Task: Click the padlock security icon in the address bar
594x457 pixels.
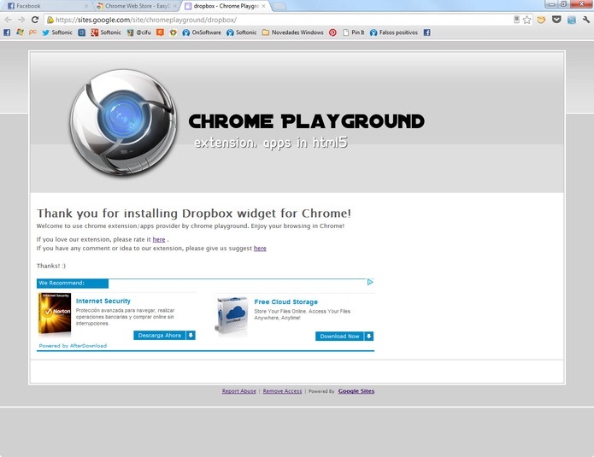Action: click(50, 20)
